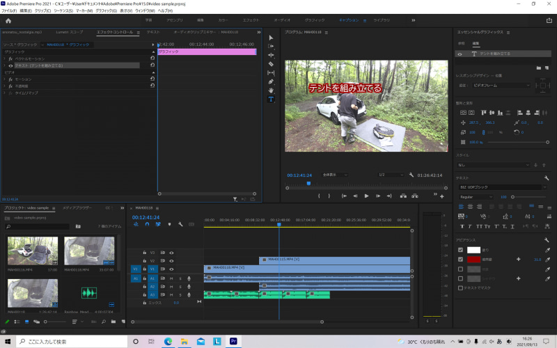Open the Regular font style dropdown
This screenshot has height=348, width=557.
(x=476, y=197)
